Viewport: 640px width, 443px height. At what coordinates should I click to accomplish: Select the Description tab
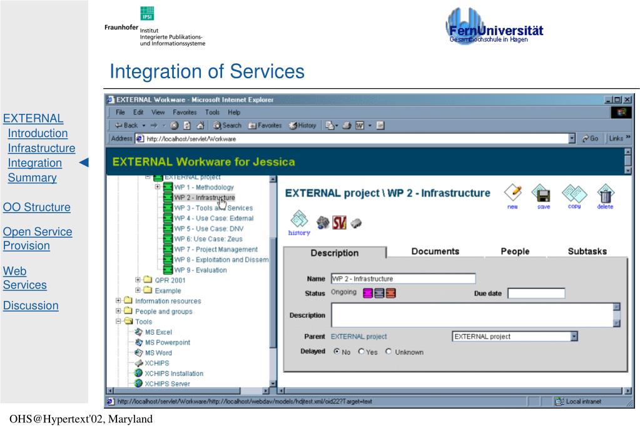[x=334, y=253]
